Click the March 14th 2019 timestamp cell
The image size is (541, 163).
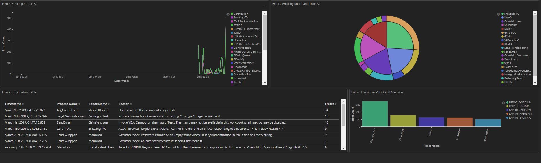tap(26, 116)
